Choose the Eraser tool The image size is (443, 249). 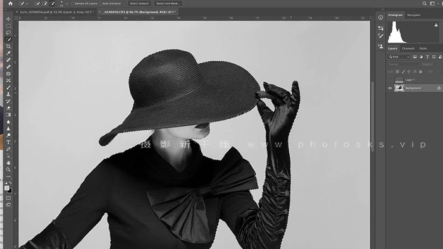[x=8, y=108]
